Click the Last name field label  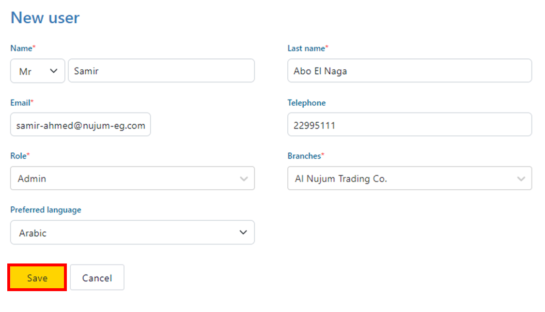[307, 49]
